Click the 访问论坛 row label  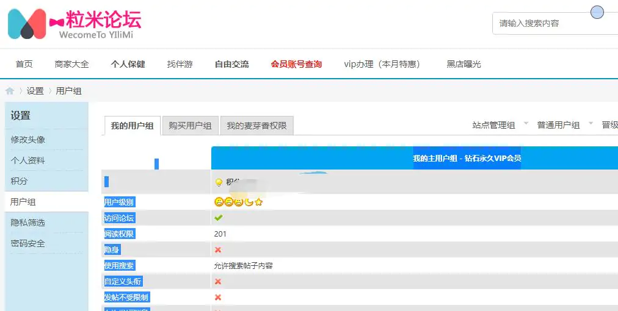pyautogui.click(x=119, y=218)
